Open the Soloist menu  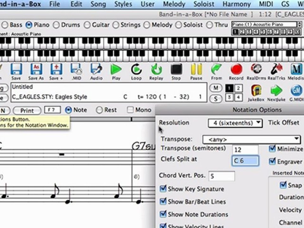[x=204, y=4]
